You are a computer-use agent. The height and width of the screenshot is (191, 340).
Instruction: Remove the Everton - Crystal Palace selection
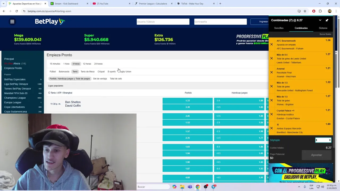click(x=271, y=114)
